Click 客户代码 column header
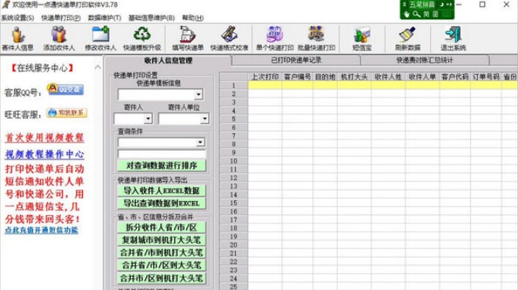The height and width of the screenshot is (290, 518). (x=455, y=77)
